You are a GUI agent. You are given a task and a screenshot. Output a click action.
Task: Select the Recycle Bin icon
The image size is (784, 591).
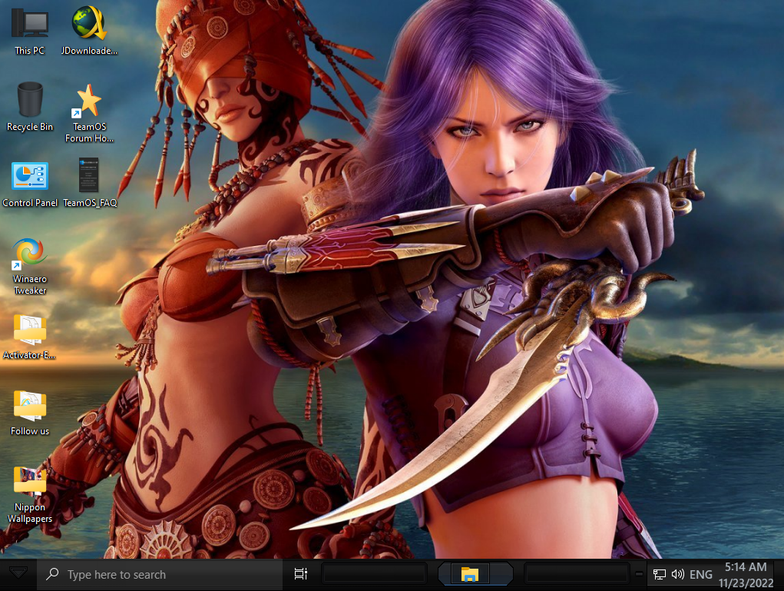(x=29, y=106)
